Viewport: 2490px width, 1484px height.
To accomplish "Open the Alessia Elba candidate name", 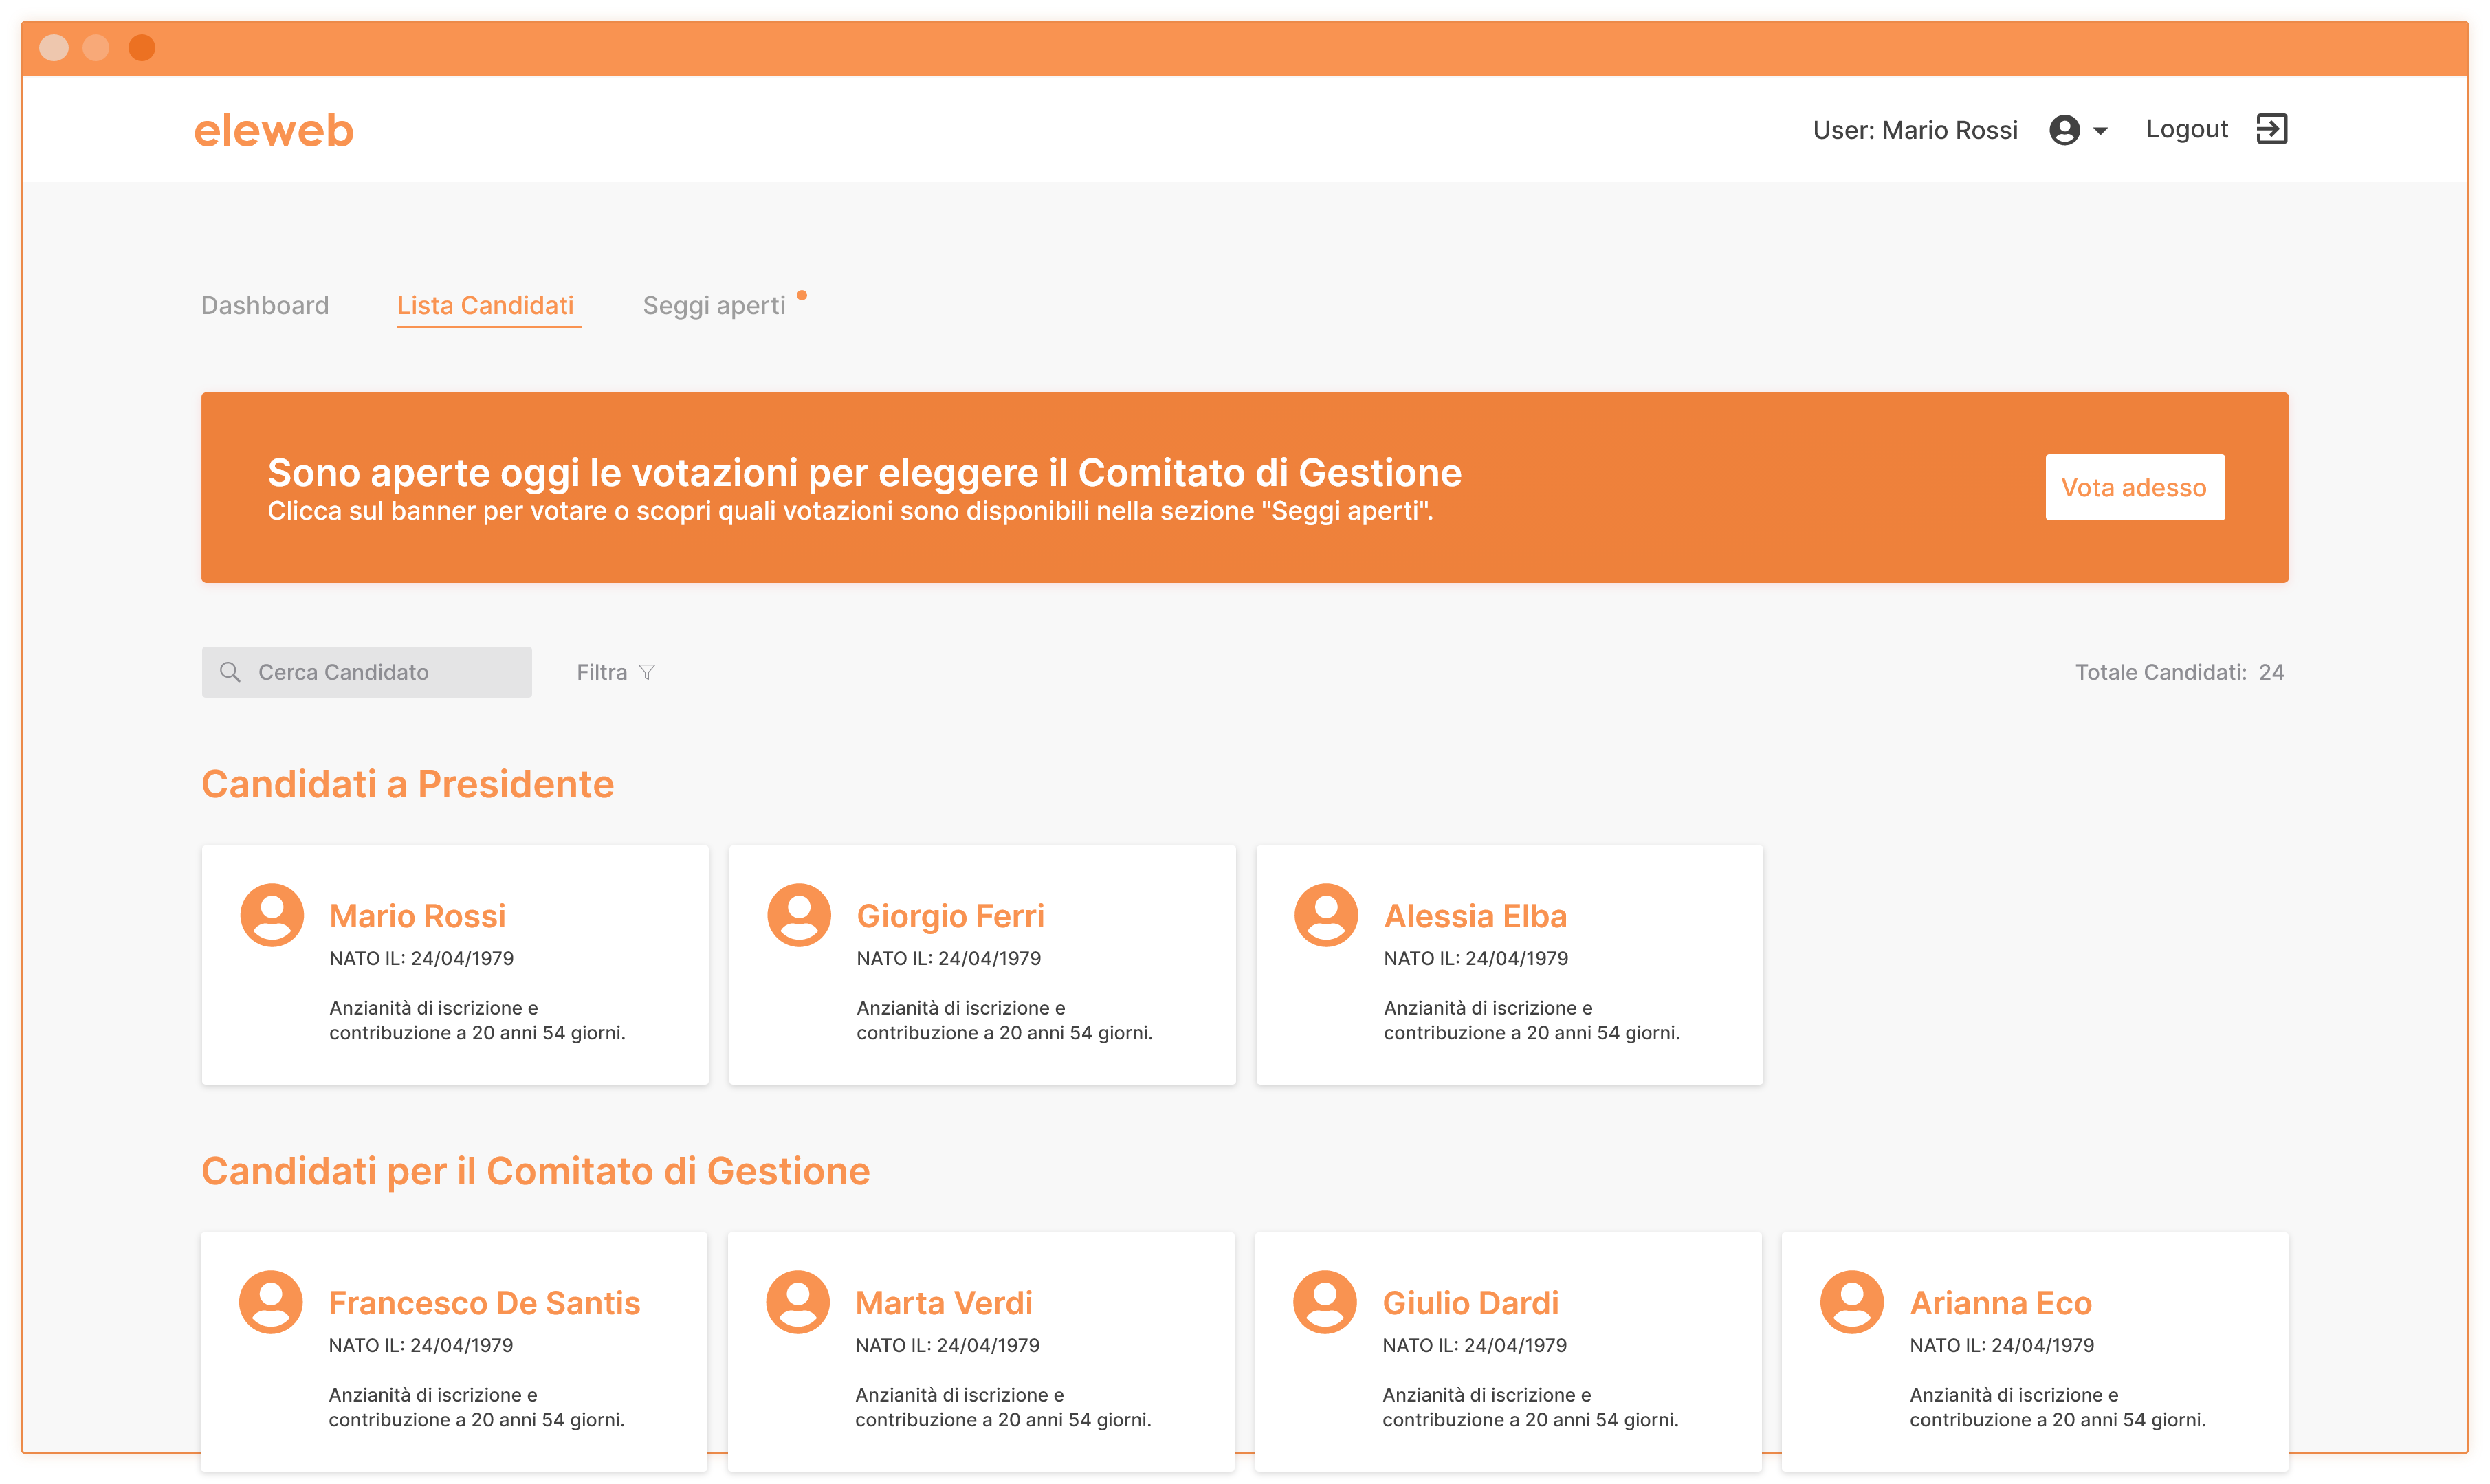I will tap(1475, 915).
